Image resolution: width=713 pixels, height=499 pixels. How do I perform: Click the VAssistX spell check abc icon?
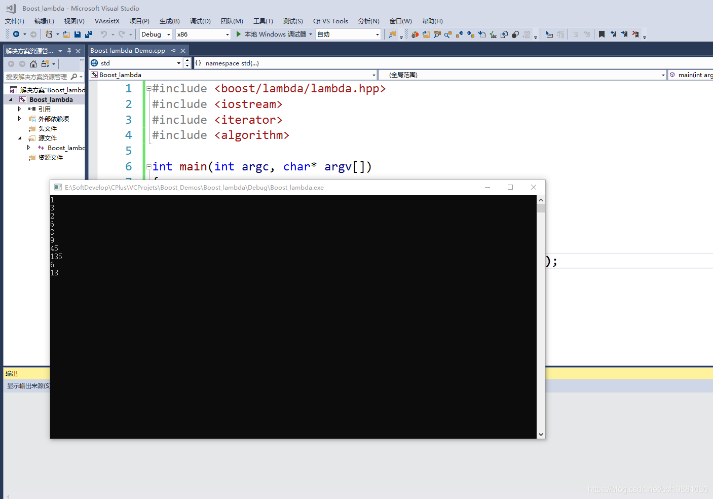tap(493, 34)
